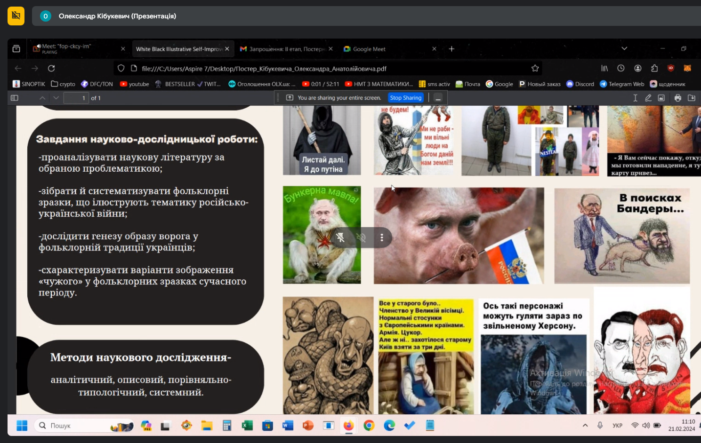Screen dimensions: 701x443
Task: Open the list all tabs chevron
Action: point(624,48)
